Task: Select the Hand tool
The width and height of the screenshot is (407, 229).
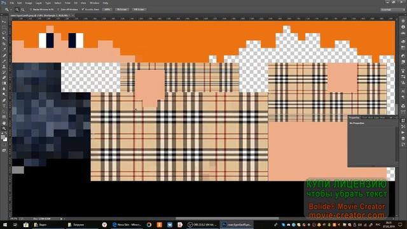Action: [4, 123]
